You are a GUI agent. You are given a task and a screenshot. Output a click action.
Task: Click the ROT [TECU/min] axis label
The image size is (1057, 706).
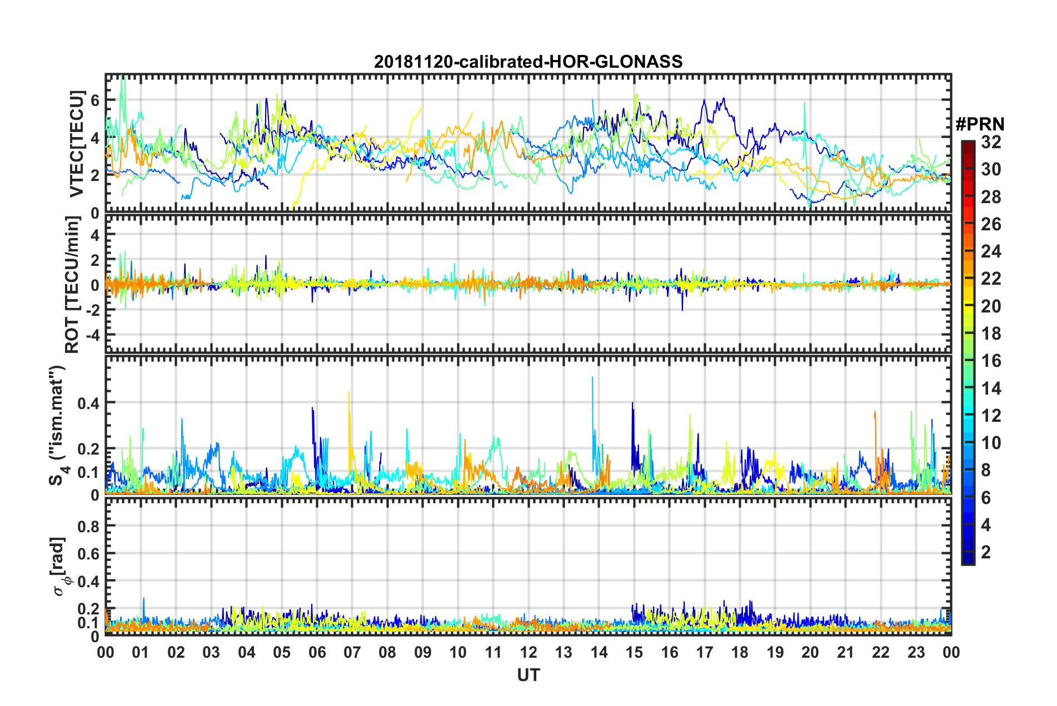(73, 285)
